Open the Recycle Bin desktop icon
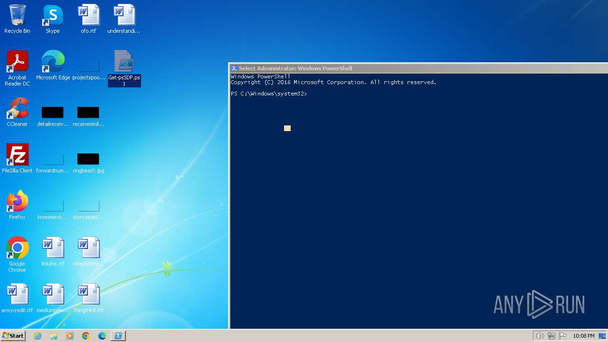The height and width of the screenshot is (342, 608). (17, 19)
